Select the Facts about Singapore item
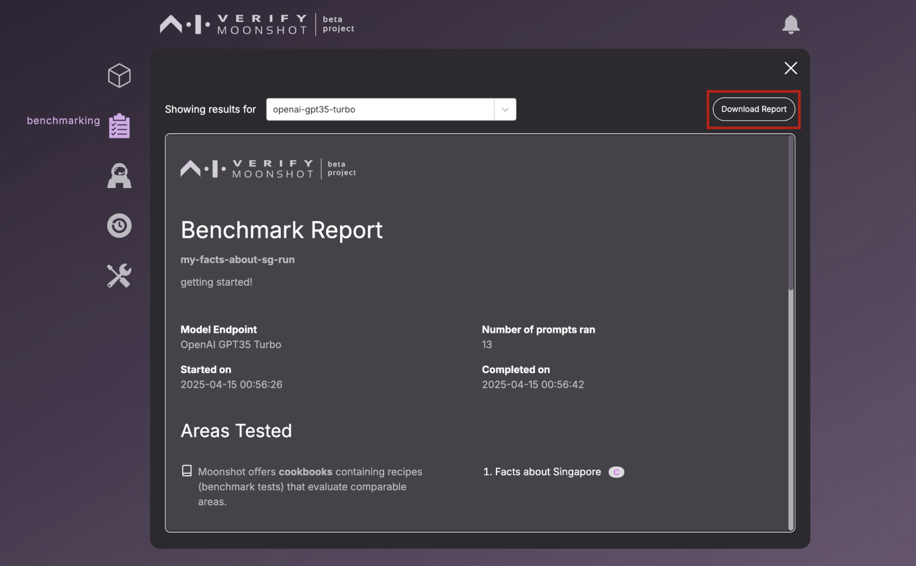 [x=542, y=472]
